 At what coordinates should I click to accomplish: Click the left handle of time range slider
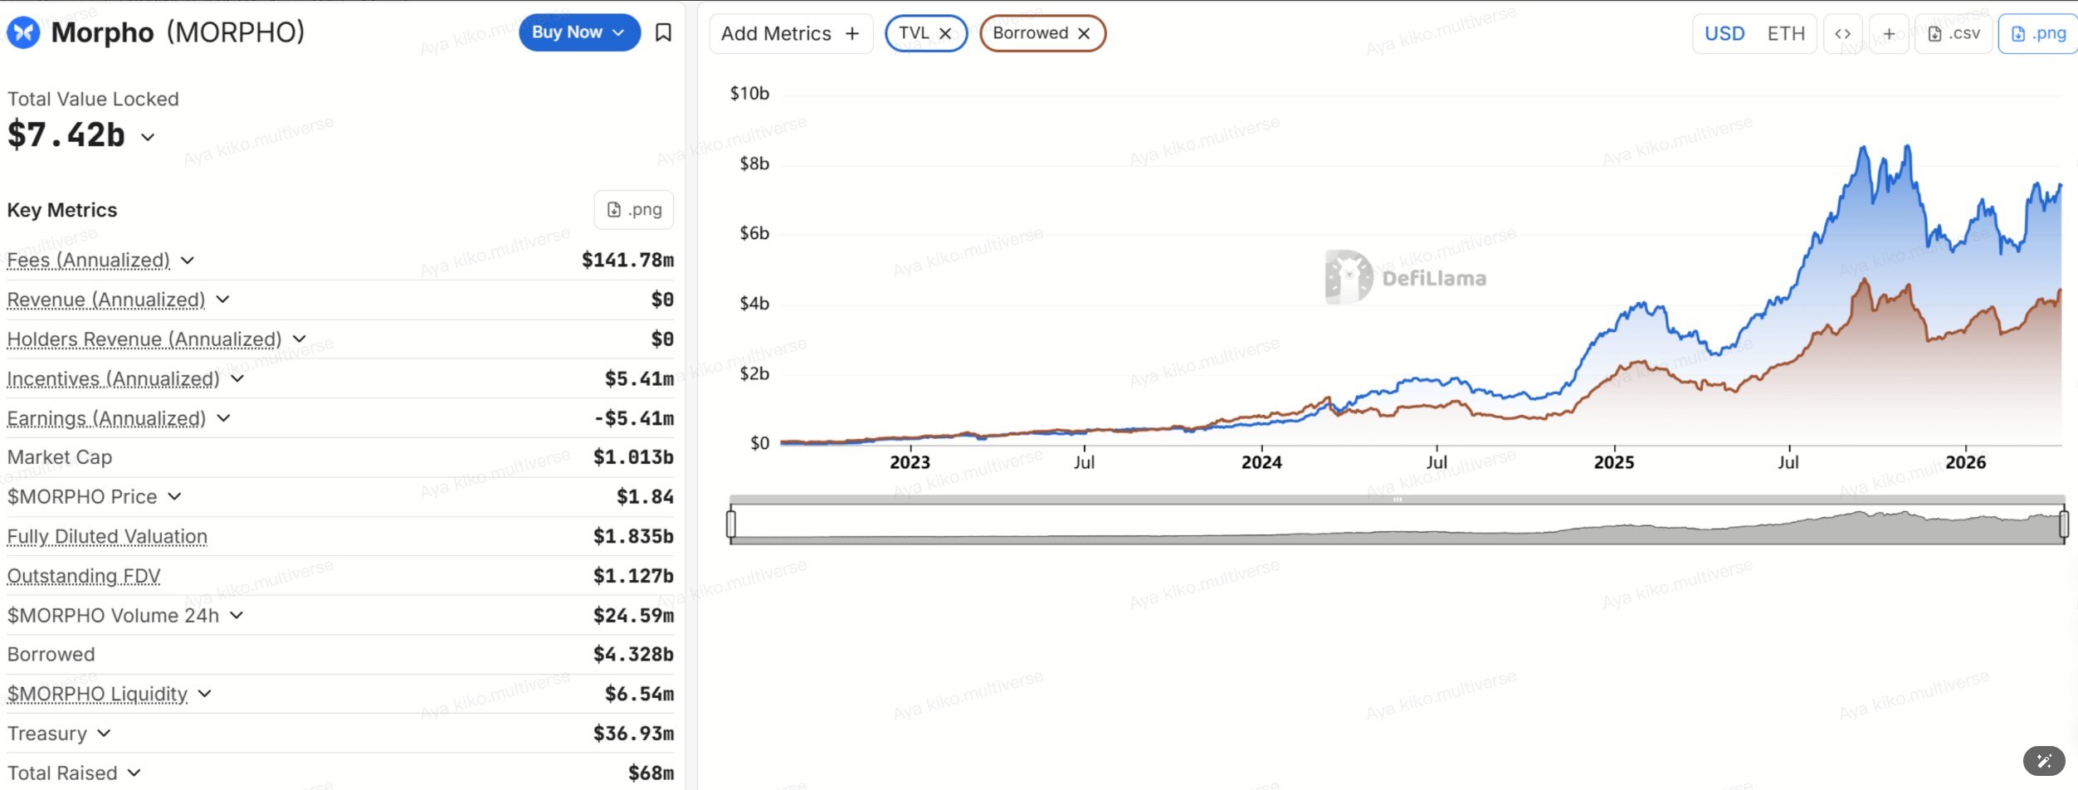pos(731,524)
